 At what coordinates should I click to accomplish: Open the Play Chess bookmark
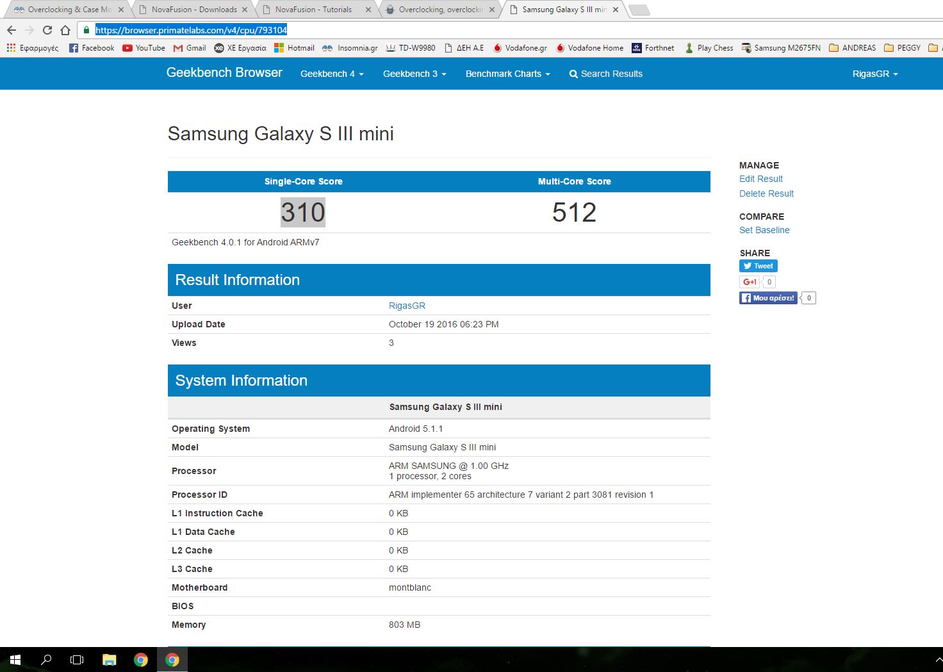click(x=709, y=48)
